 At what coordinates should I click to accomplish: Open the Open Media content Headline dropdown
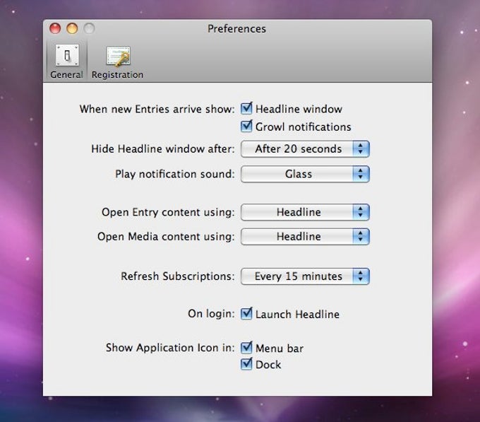(x=305, y=237)
